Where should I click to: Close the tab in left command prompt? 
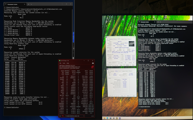tap(24, 4)
